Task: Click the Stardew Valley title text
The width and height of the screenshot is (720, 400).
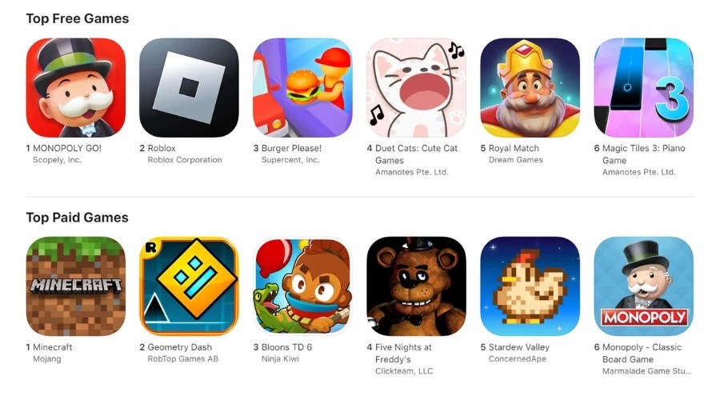Action: [519, 347]
